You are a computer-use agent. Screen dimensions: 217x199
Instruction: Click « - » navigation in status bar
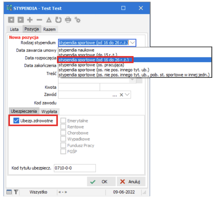point(63,192)
